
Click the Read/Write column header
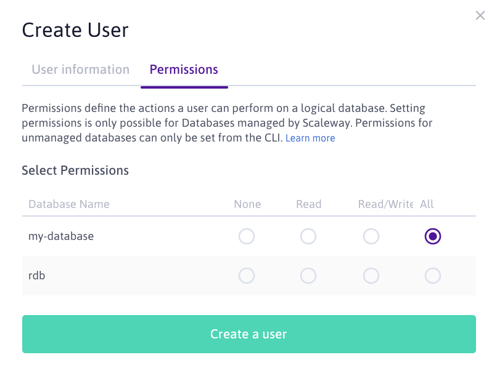(x=385, y=204)
